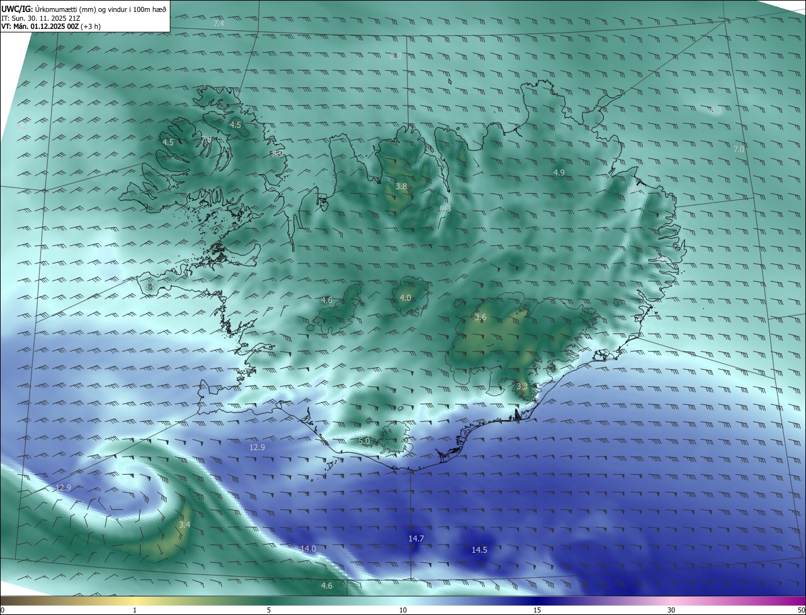Click the 7.4 value on the map
Image resolution: width=806 pixels, height=615 pixels.
point(219,23)
